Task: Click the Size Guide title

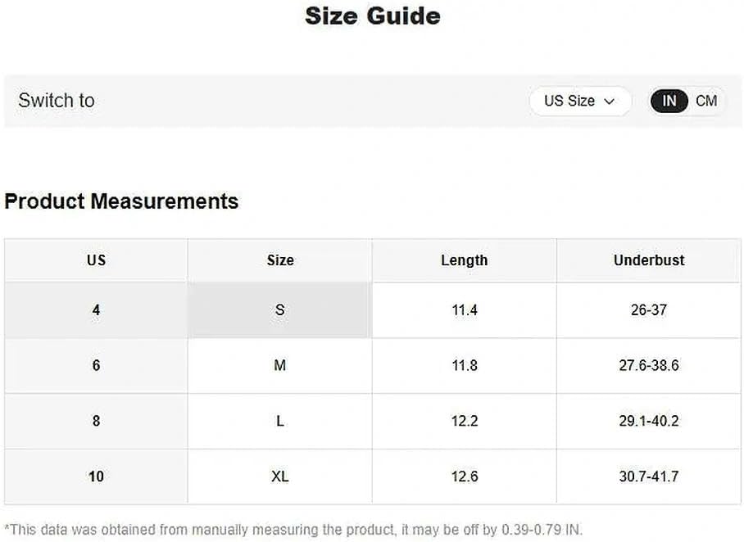Action: pyautogui.click(x=373, y=16)
